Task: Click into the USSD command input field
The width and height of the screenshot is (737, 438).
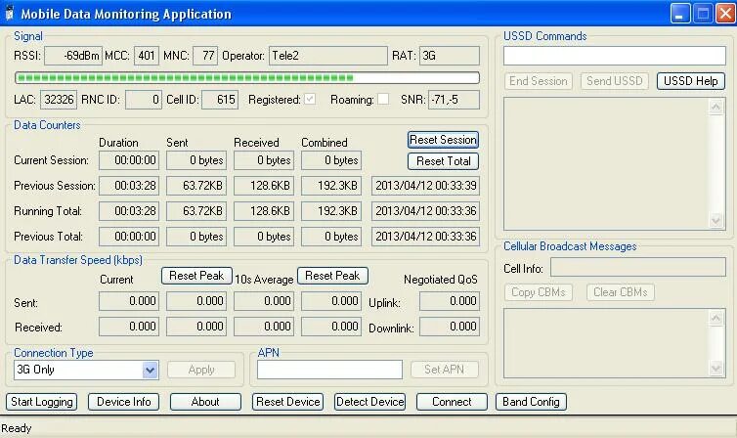Action: pos(615,56)
